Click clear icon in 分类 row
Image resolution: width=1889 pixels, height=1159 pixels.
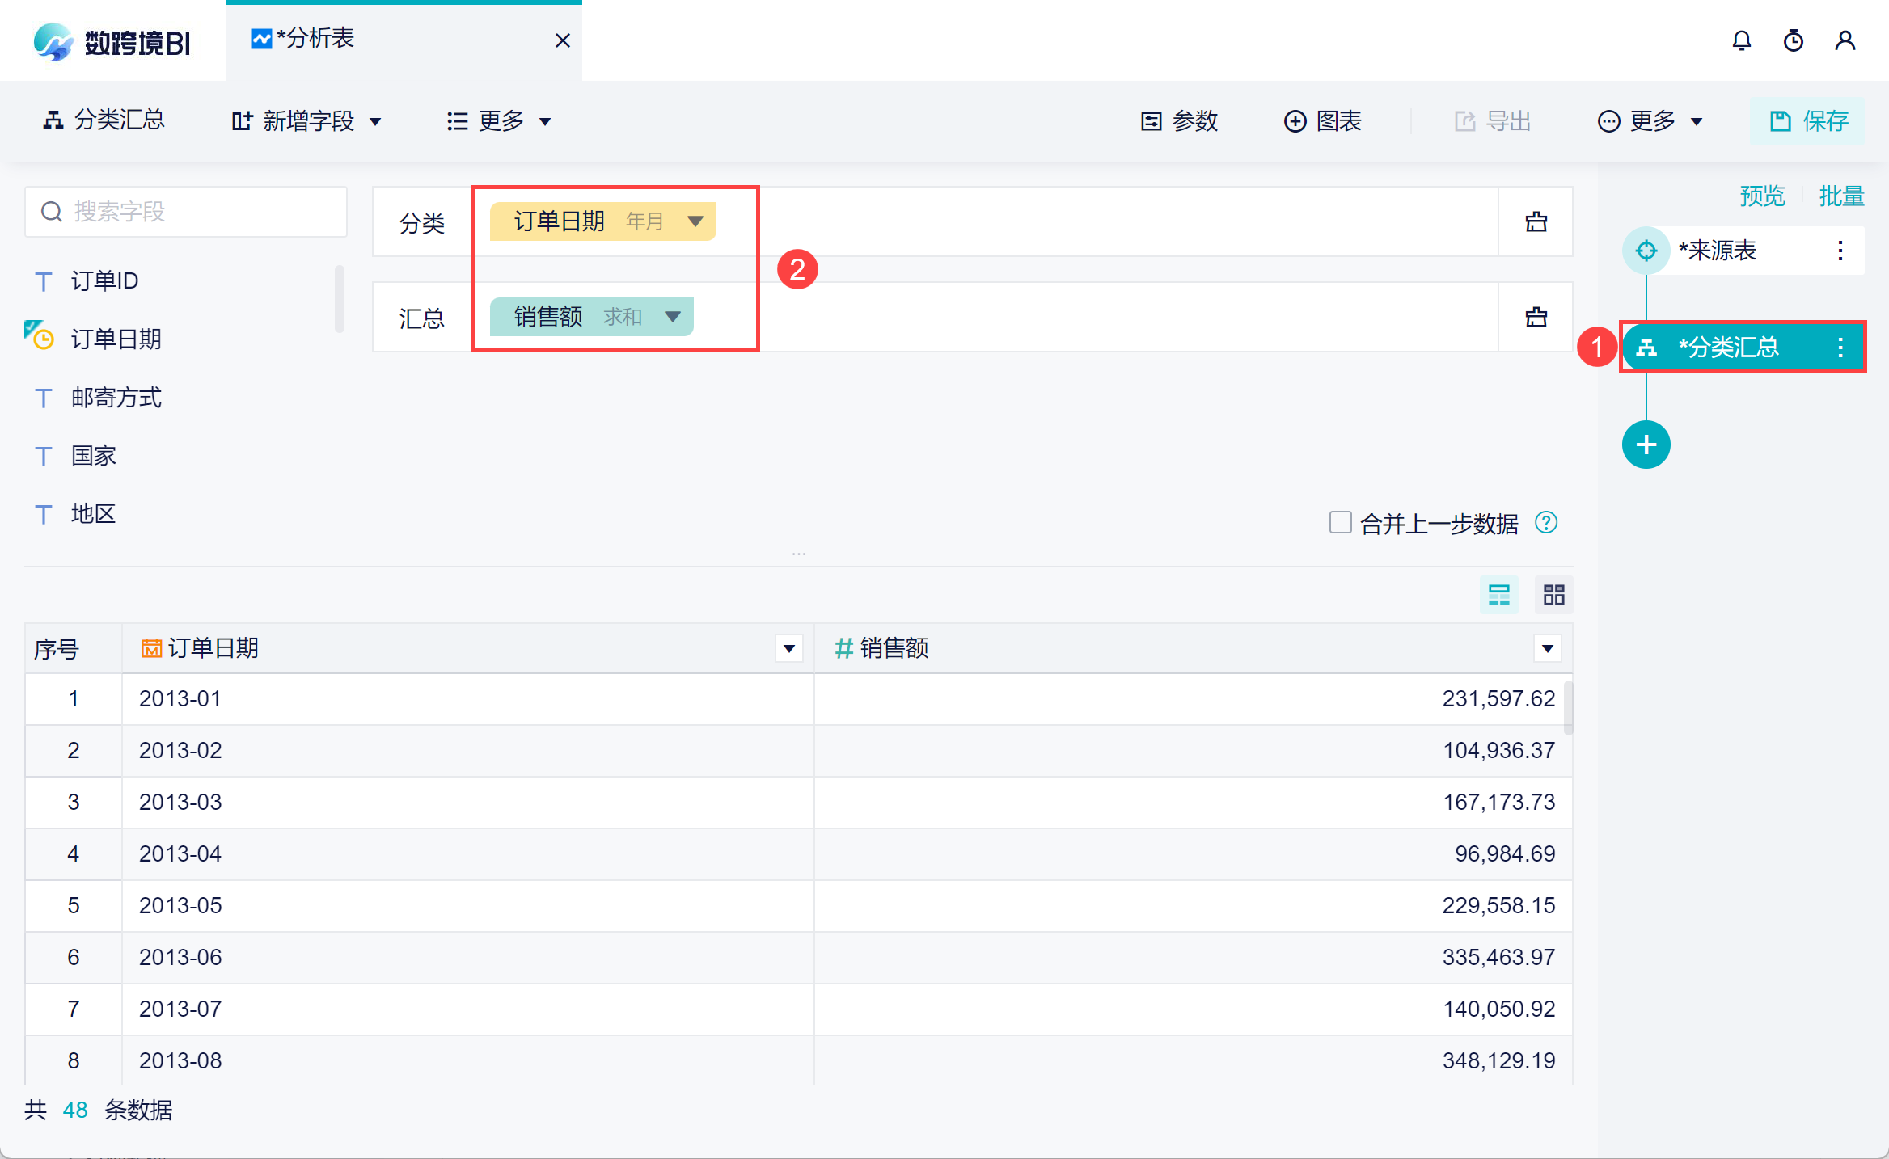click(x=1536, y=221)
